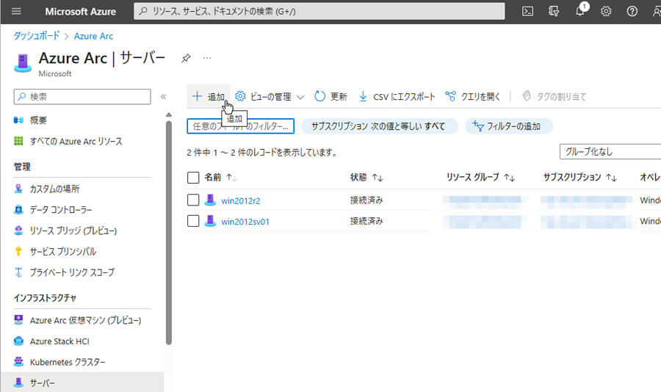Screen dimensions: 661x392
Task: Click the Kubernetes クラスター icon in sidebar
Action: point(18,362)
